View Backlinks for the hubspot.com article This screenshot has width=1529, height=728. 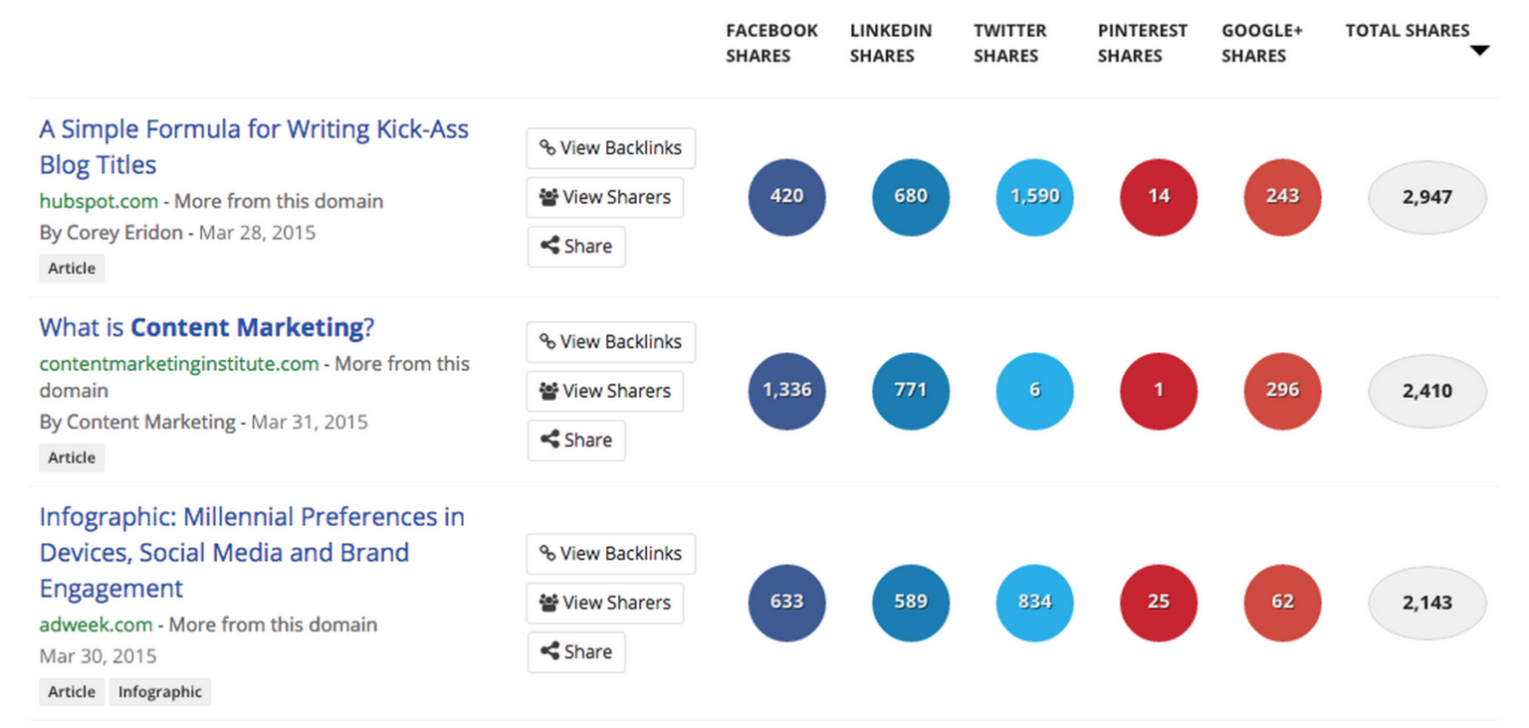coord(610,148)
